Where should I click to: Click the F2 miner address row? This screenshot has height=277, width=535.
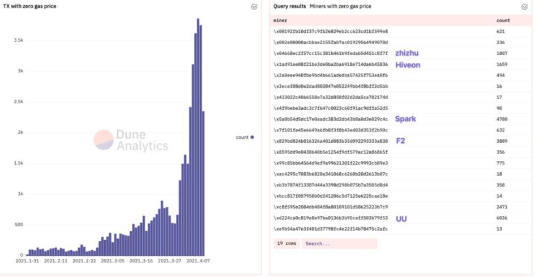331,141
